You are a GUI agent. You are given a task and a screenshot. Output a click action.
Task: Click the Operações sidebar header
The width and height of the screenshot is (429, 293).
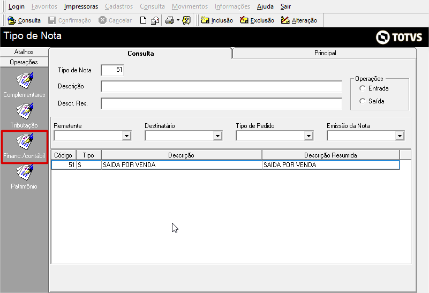pyautogui.click(x=24, y=62)
